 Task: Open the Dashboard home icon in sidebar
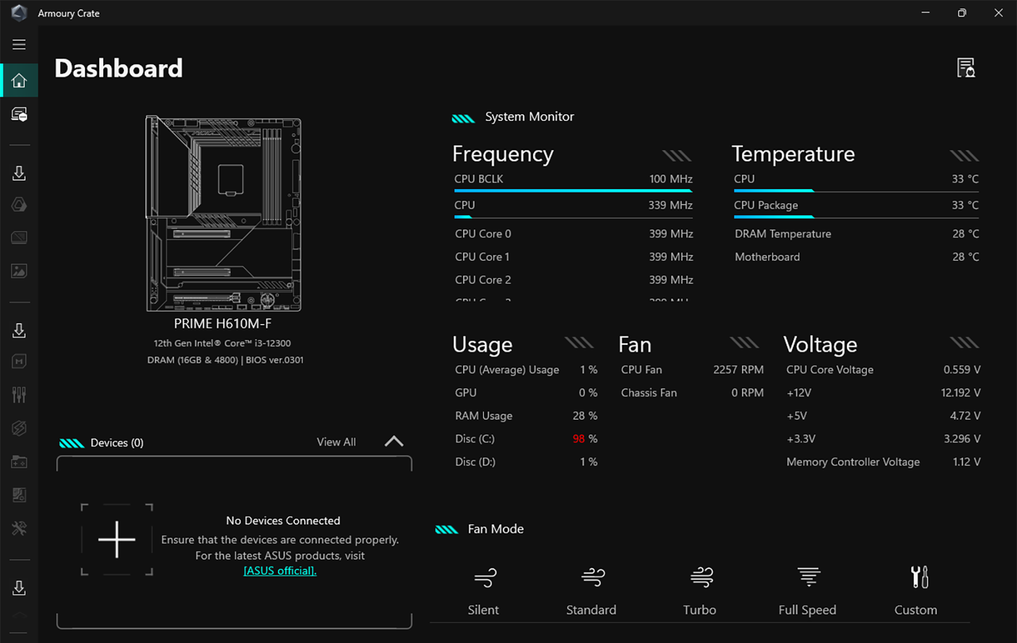coord(20,80)
